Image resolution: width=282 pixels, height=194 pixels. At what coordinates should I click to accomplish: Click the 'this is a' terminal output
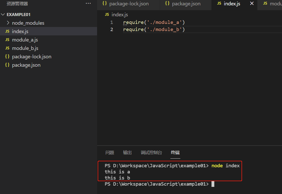click(117, 172)
